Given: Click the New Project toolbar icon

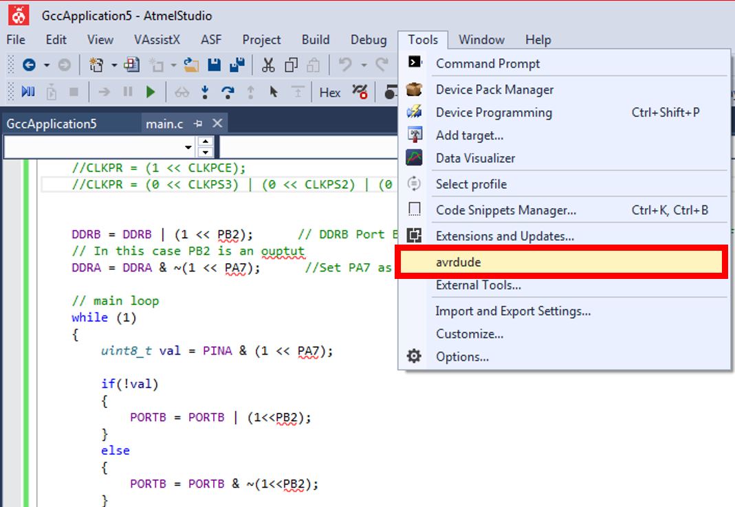Looking at the screenshot, I should [x=96, y=65].
